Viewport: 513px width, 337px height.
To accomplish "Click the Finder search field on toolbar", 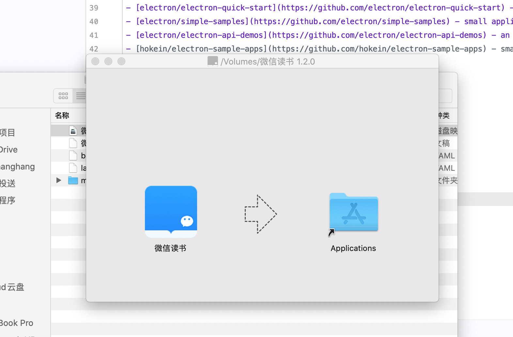I will coord(445,96).
